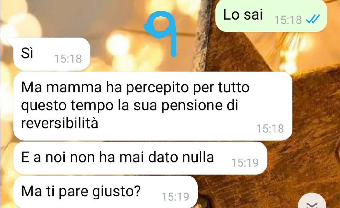Tap the word 'mamma' in the long message
Screen dimensions: 340x208
[x=74, y=87]
